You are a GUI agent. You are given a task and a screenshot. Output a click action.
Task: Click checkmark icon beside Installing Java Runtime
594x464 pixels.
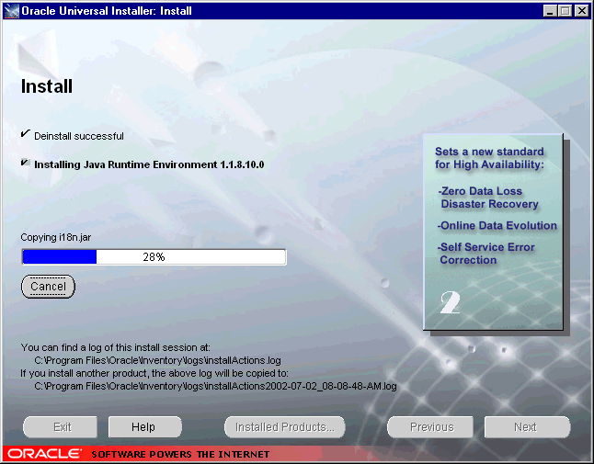[x=26, y=163]
